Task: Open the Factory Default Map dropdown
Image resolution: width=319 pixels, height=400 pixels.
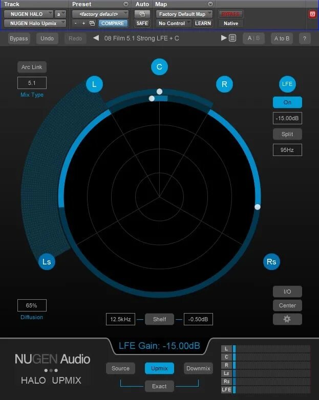Action: tap(184, 14)
